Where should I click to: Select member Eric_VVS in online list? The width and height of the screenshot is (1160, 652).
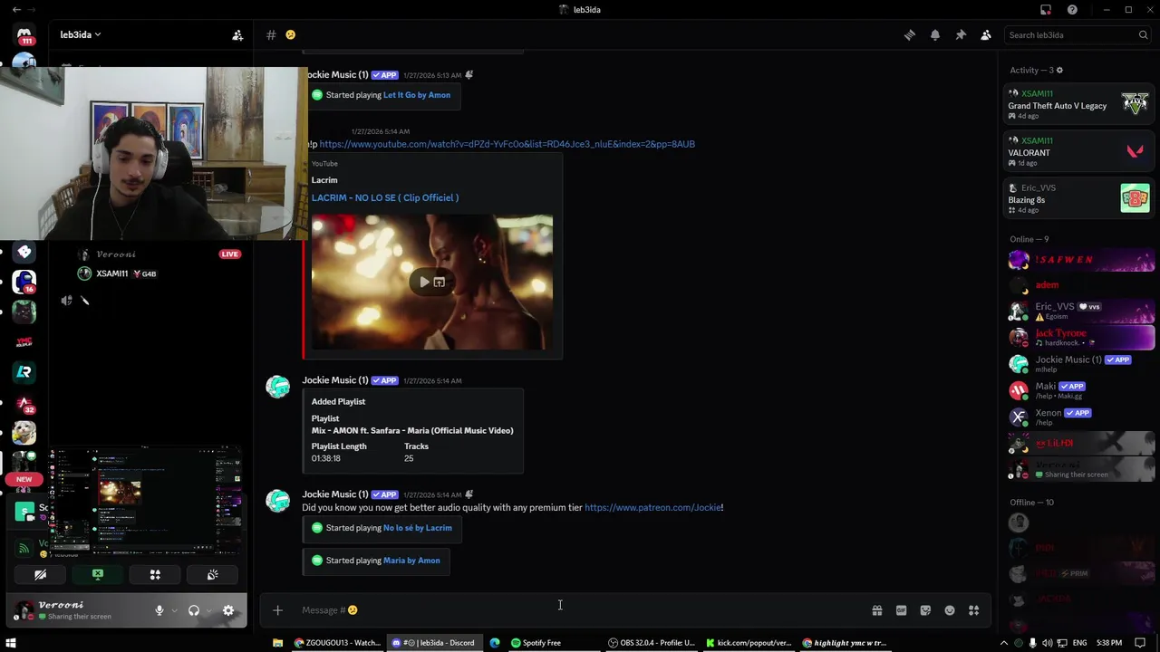click(1080, 311)
